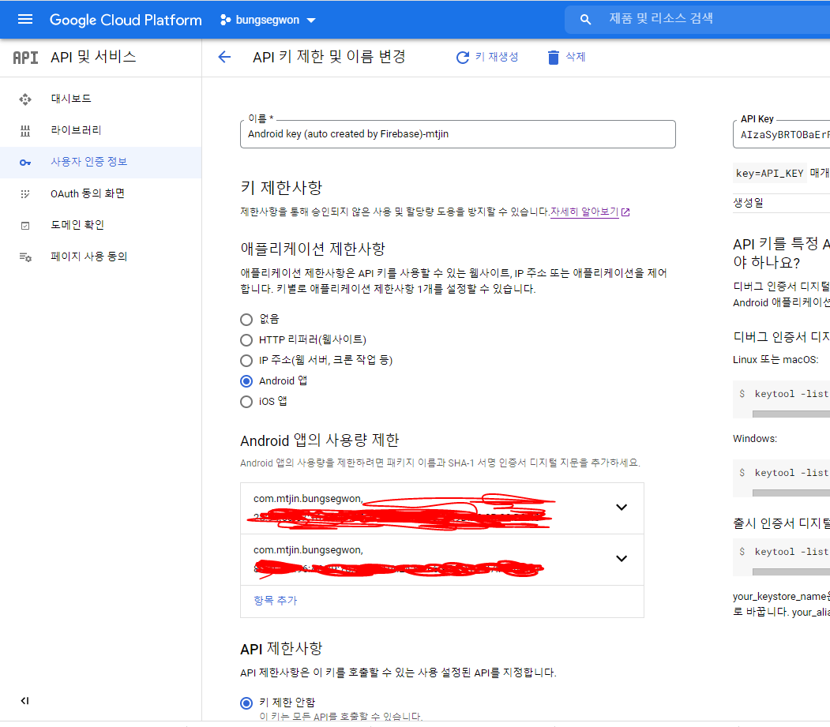Collapse the sidebar with bottom arrow icon

point(24,701)
